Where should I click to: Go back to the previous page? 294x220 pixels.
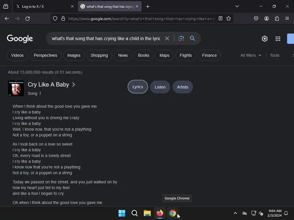tap(7, 19)
